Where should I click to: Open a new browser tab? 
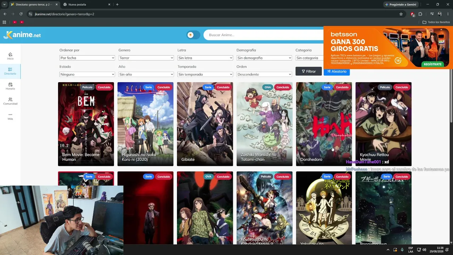pyautogui.click(x=117, y=5)
